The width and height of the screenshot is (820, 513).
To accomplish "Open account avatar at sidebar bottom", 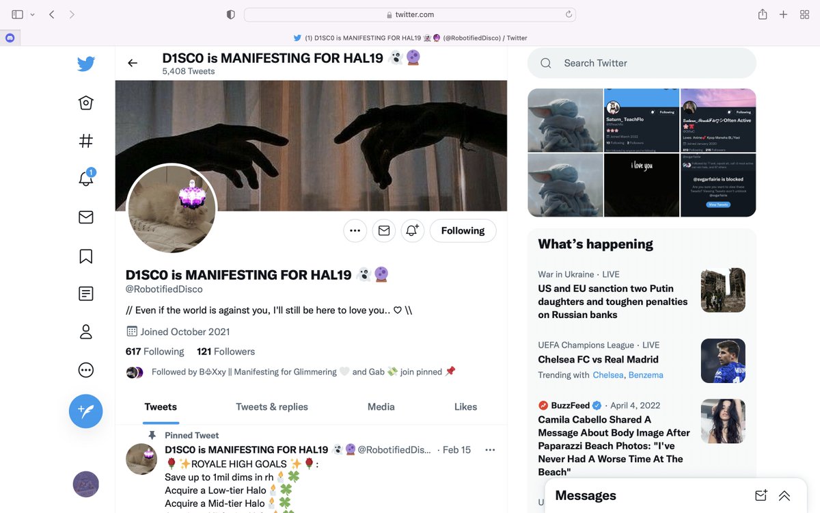I will coord(85,484).
